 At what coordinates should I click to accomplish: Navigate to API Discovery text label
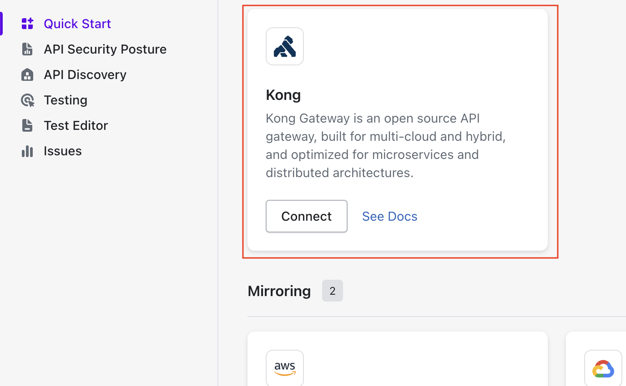click(x=85, y=74)
